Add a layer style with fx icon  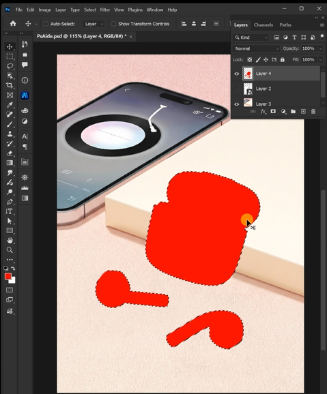263,112
